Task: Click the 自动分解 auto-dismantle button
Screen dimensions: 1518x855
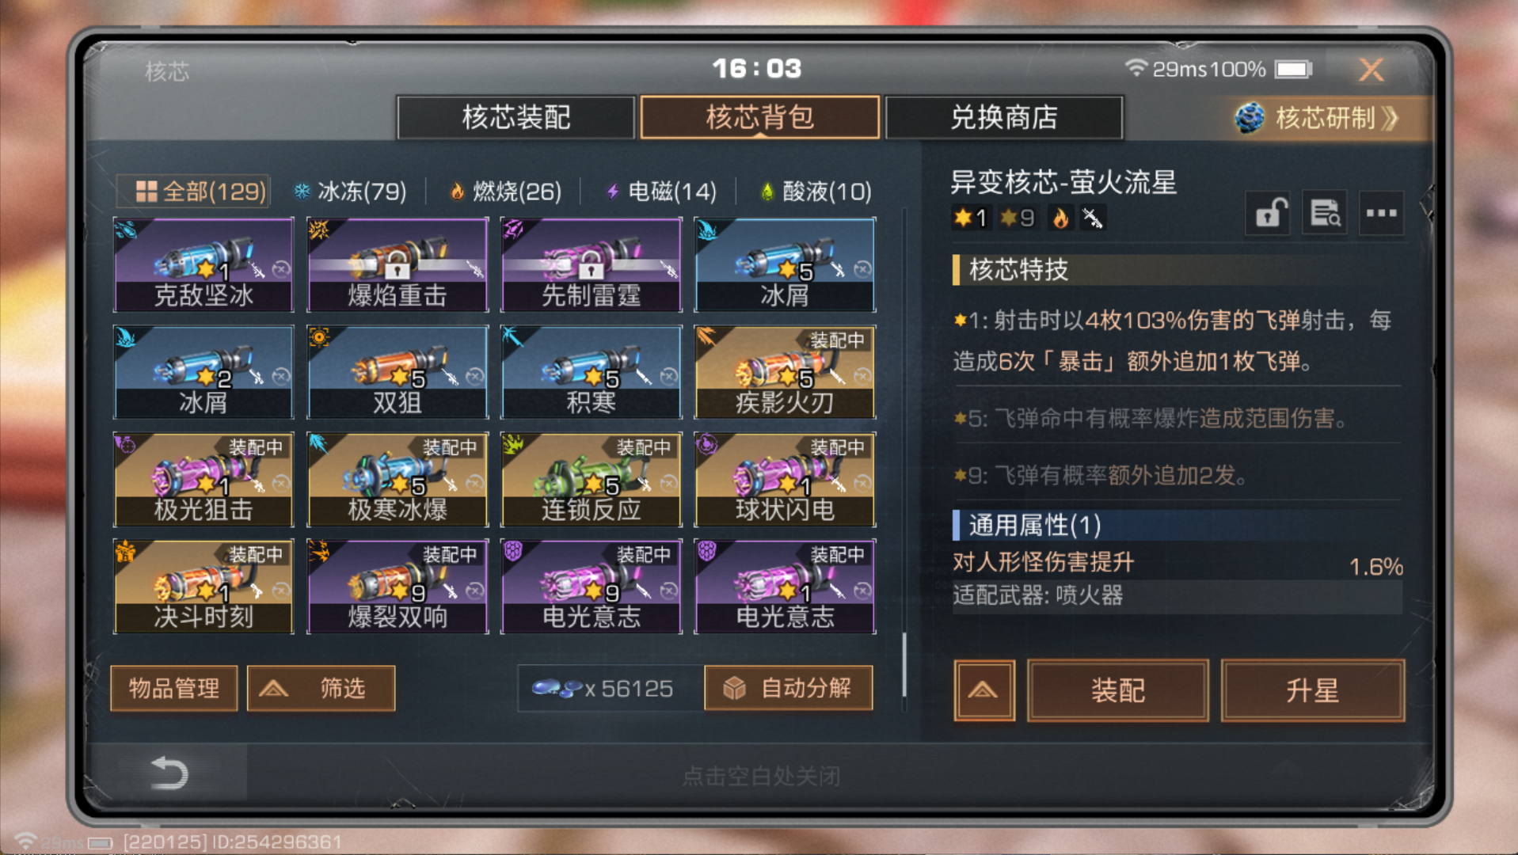Action: pos(789,689)
